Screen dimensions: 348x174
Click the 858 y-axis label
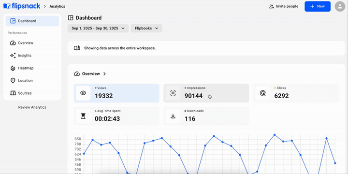pyautogui.click(x=78, y=139)
